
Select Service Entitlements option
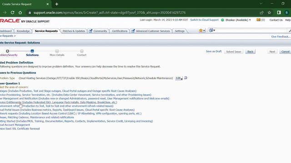click(x=59, y=102)
